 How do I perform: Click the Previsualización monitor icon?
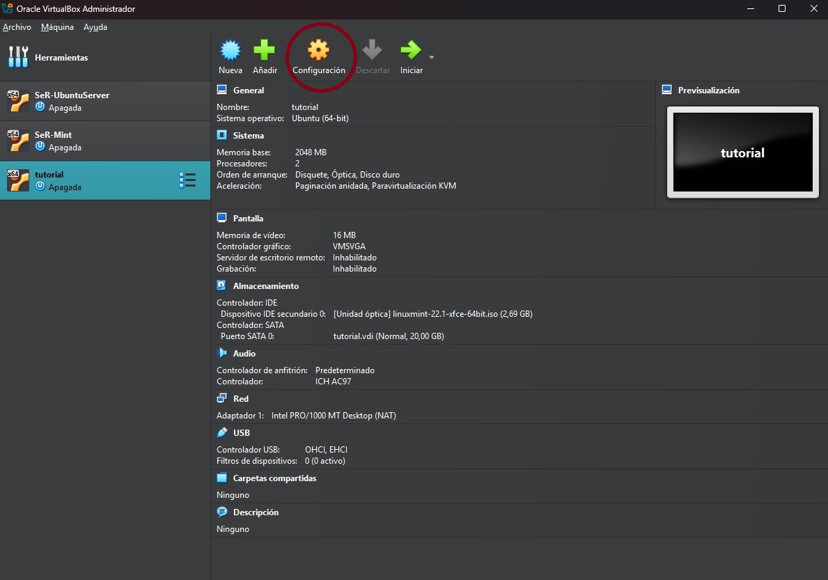pos(667,90)
